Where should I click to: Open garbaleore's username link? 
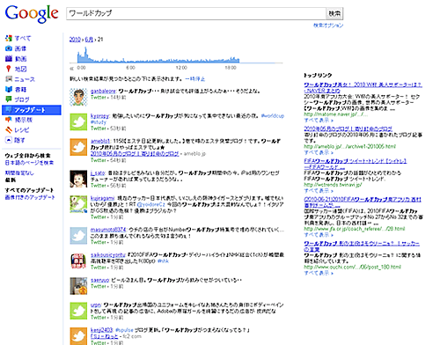(x=103, y=92)
